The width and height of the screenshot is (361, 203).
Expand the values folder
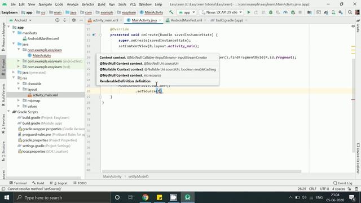(x=19, y=106)
